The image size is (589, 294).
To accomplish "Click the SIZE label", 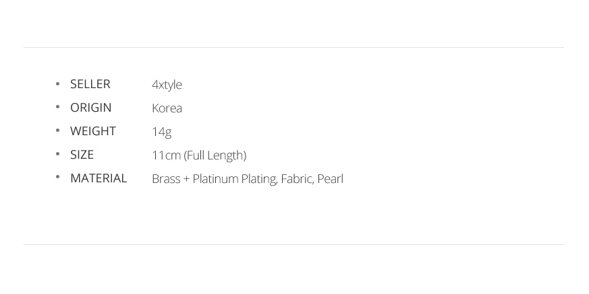I will pyautogui.click(x=82, y=155).
